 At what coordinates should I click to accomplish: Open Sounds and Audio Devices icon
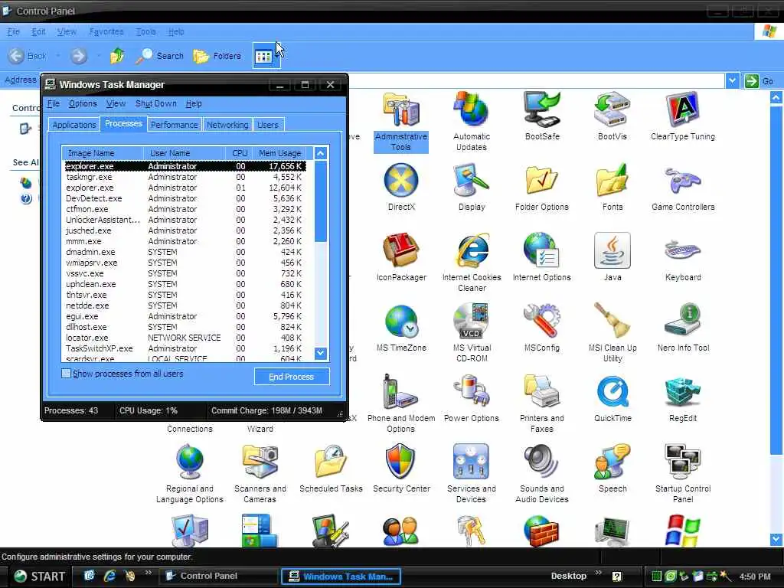542,474
